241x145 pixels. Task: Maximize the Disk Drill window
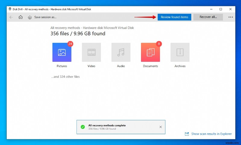click(221, 9)
